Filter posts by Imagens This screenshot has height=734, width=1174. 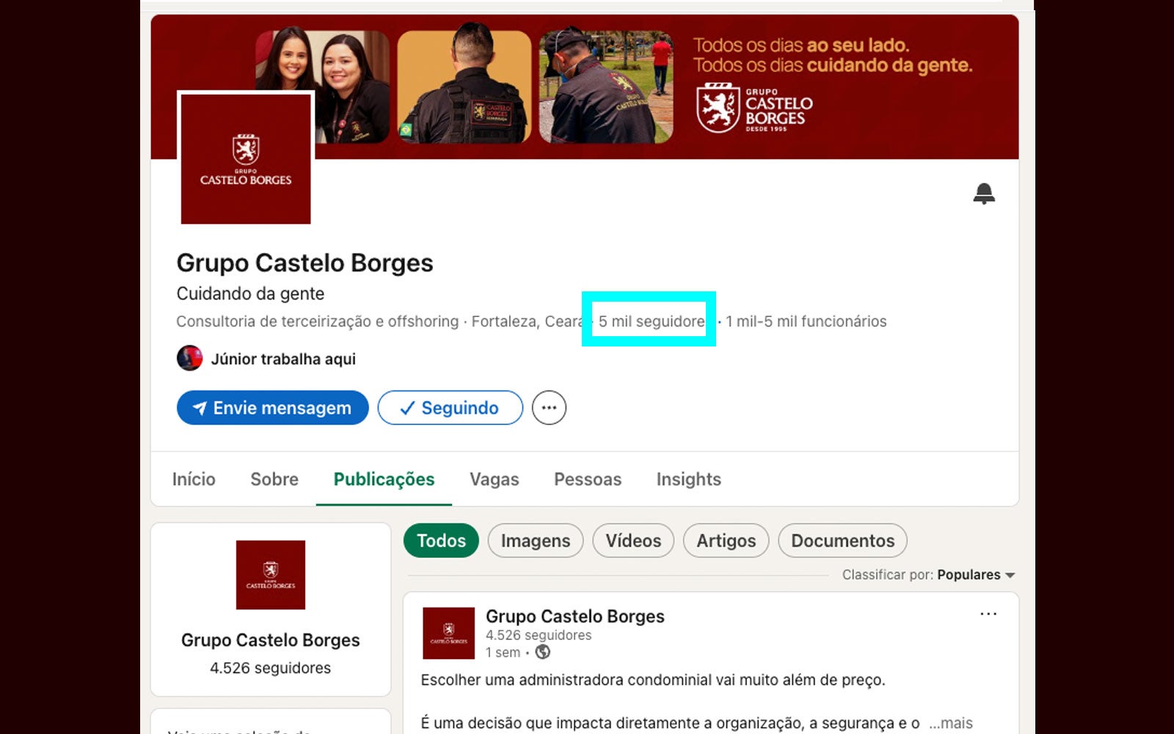click(536, 541)
